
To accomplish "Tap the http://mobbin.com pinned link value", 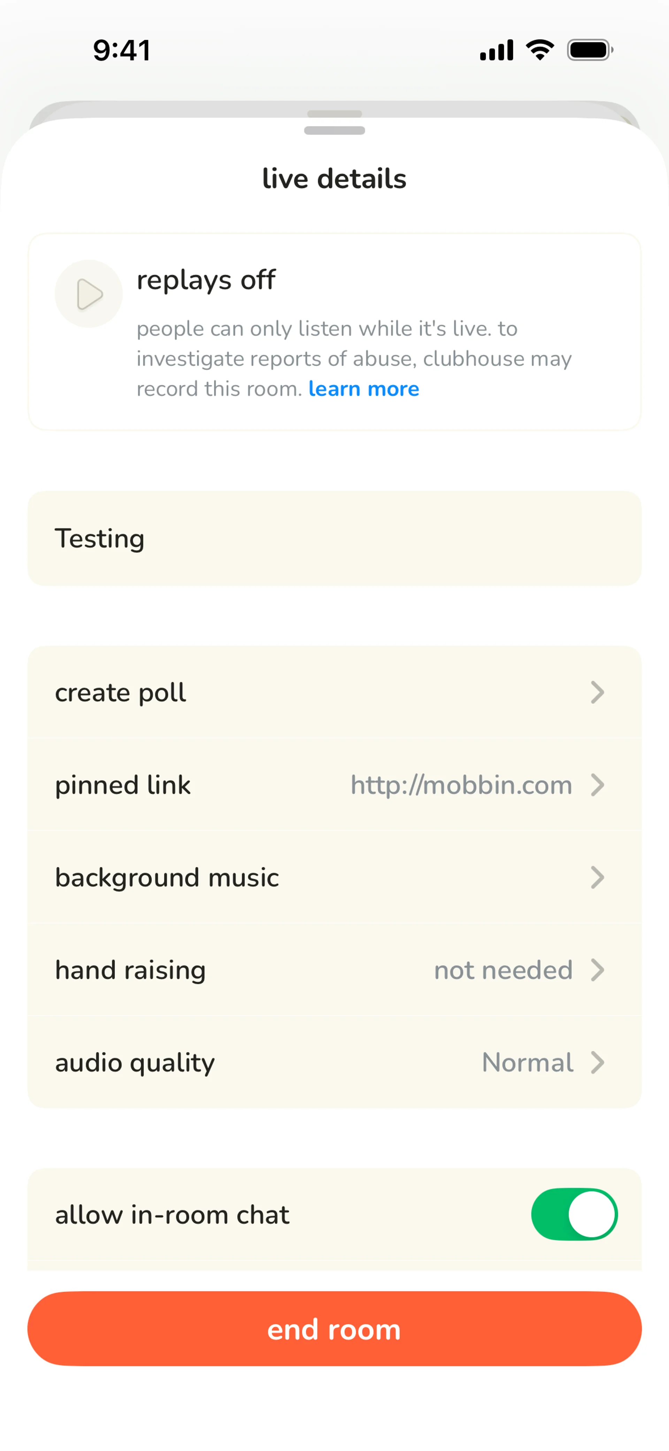I will click(461, 785).
